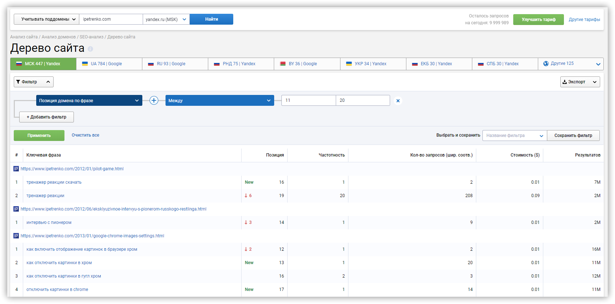Open the eksklyuzivnoe-intervyu page URL
Screen dimensions: 615x304
(113, 209)
